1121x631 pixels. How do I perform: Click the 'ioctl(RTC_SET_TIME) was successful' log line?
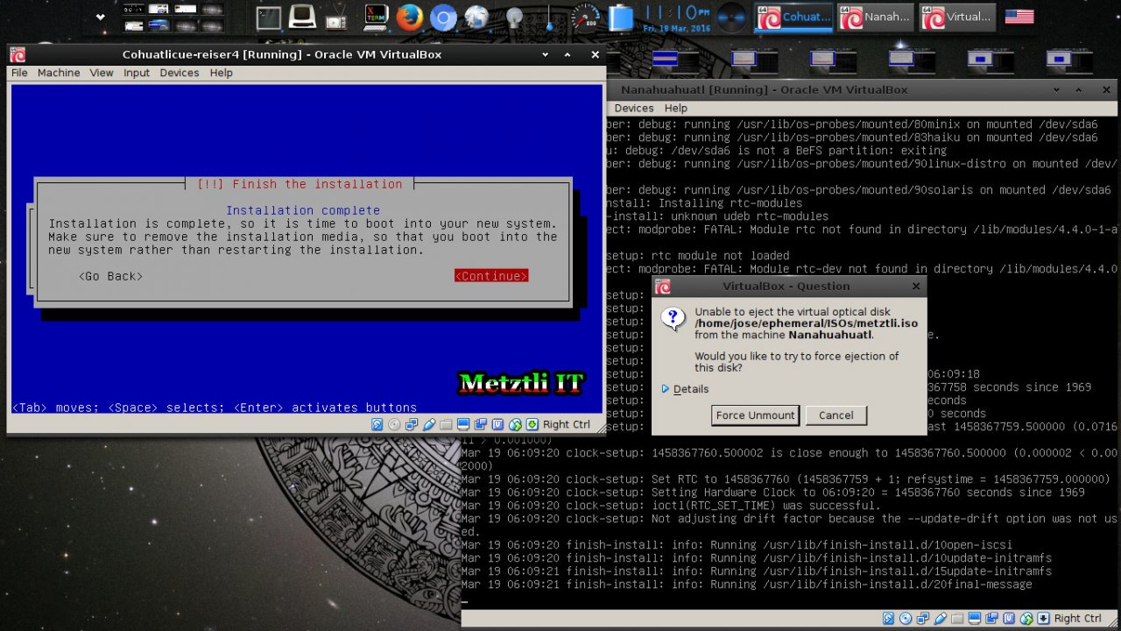click(x=671, y=506)
